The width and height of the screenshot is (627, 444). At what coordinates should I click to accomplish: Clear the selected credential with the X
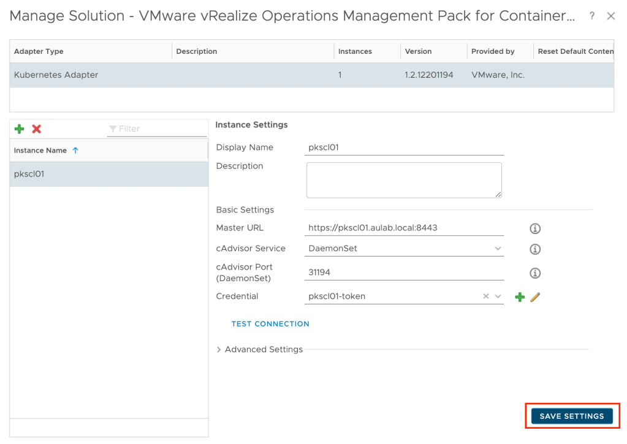pyautogui.click(x=486, y=296)
